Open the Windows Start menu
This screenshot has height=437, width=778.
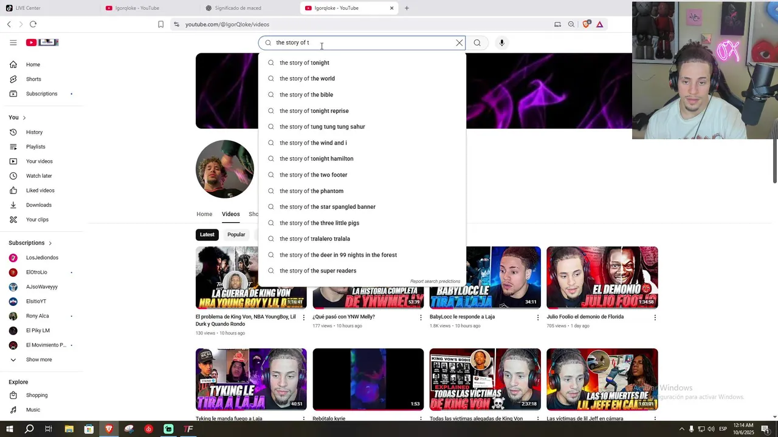pyautogui.click(x=9, y=429)
